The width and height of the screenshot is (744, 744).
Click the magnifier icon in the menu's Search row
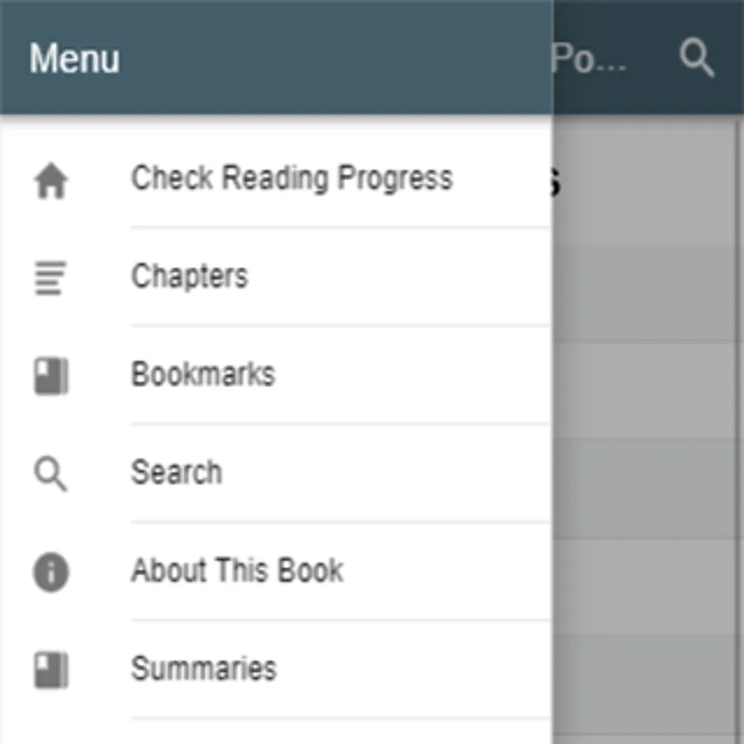(50, 475)
